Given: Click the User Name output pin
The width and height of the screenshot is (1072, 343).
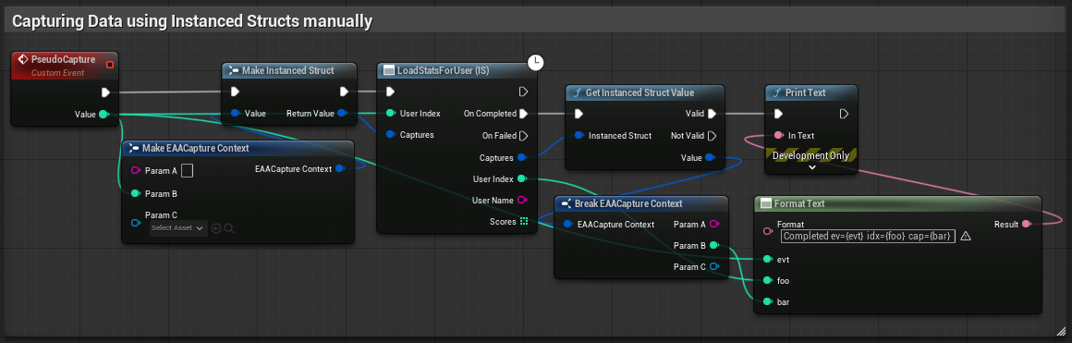Looking at the screenshot, I should click(522, 200).
